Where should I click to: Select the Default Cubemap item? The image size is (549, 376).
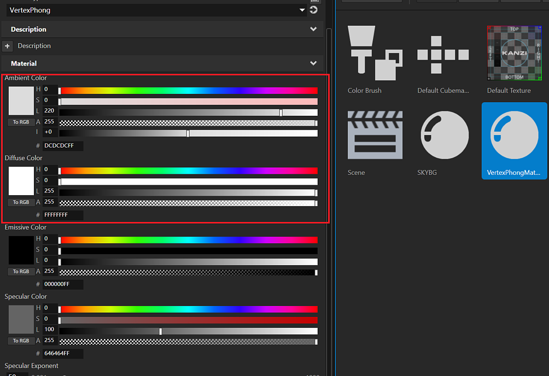click(x=443, y=60)
